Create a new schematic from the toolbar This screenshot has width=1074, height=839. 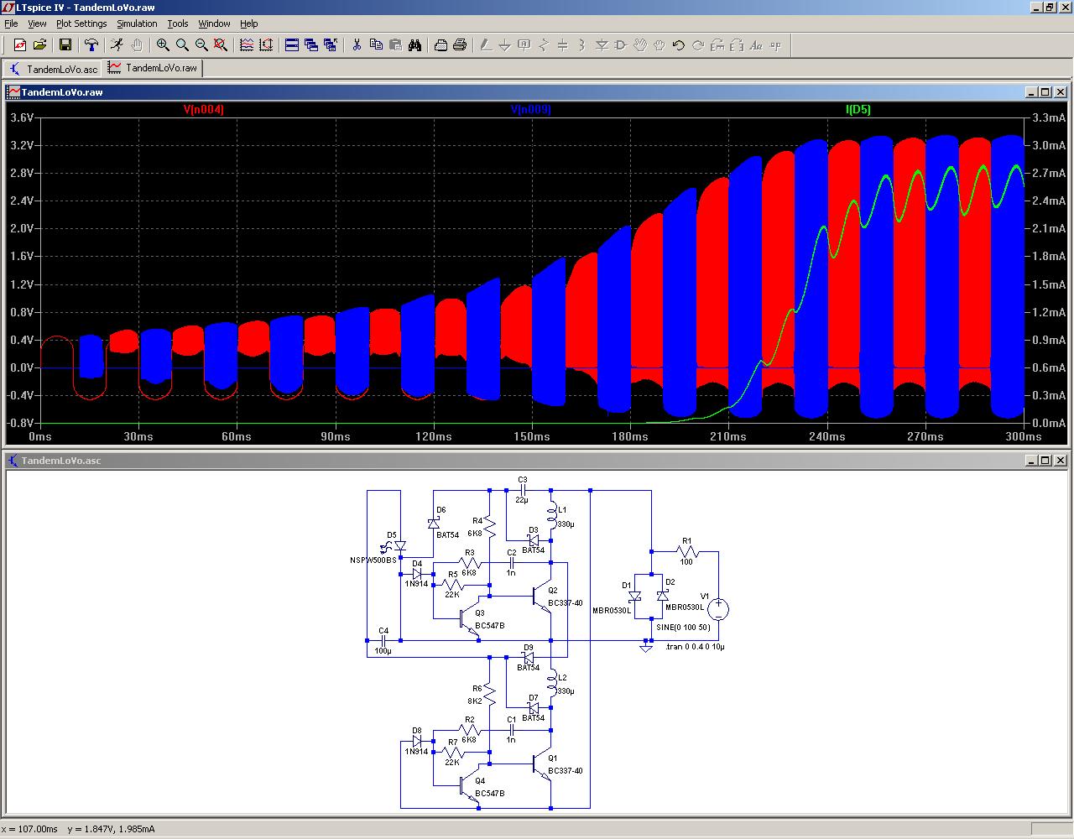tap(20, 45)
